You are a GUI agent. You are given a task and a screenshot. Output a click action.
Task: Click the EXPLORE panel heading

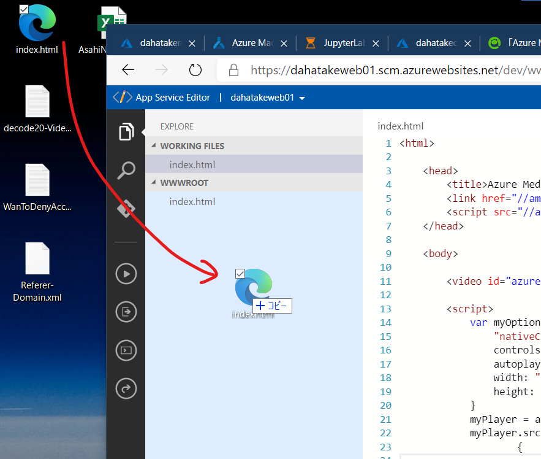point(177,126)
